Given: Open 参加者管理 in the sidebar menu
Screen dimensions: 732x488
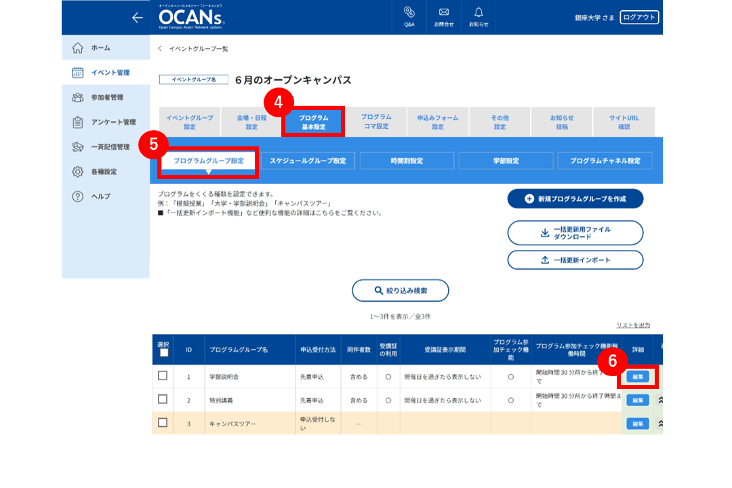Looking at the screenshot, I should point(106,97).
